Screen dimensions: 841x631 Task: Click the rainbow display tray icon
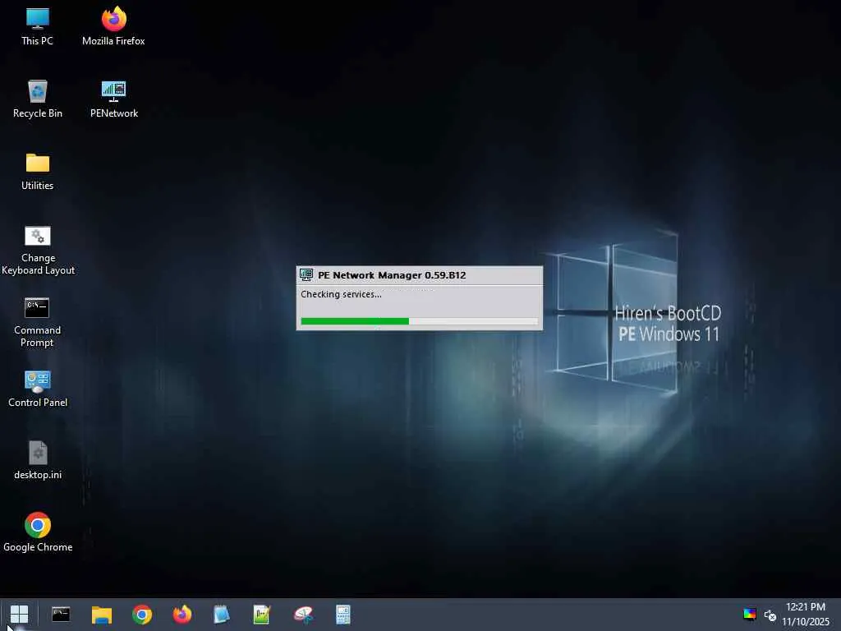coord(750,615)
